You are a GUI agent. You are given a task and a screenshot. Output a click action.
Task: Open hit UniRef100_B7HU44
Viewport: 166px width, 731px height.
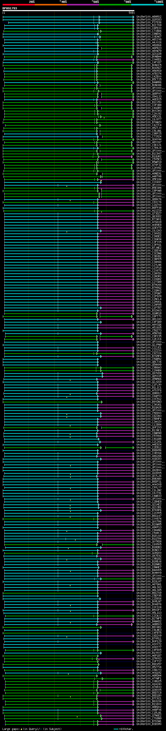point(149,285)
